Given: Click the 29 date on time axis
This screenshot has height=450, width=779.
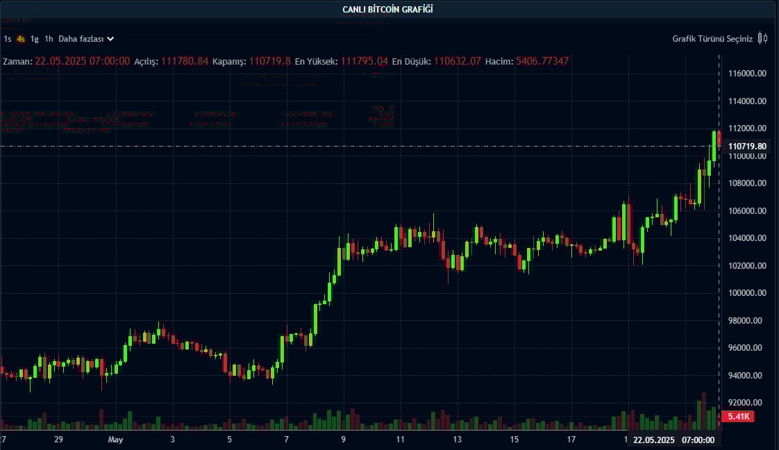Looking at the screenshot, I should [58, 439].
